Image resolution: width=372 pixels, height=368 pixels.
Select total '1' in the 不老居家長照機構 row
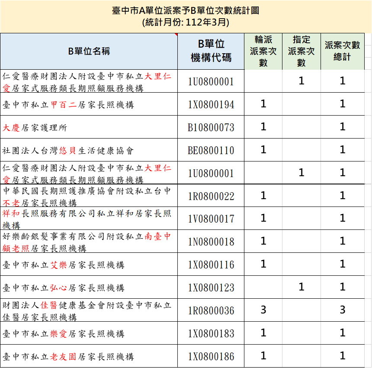[342, 196]
